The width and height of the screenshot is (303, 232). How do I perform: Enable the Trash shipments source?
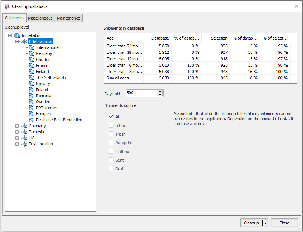[x=111, y=134]
